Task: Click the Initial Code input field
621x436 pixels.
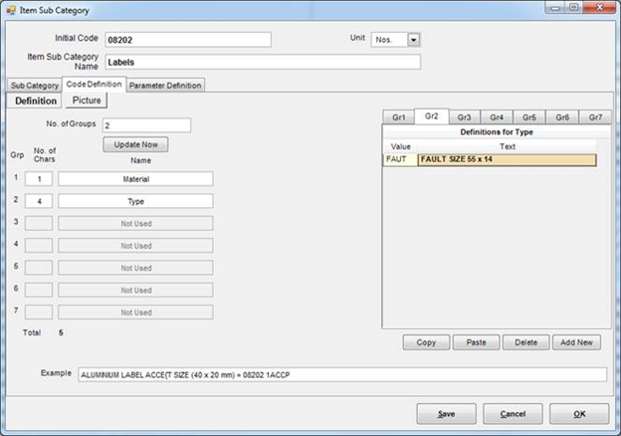Action: click(x=187, y=40)
